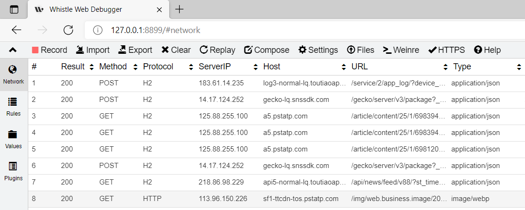Image resolution: width=525 pixels, height=210 pixels.
Task: View site information icon in address bar
Action: tap(98, 30)
